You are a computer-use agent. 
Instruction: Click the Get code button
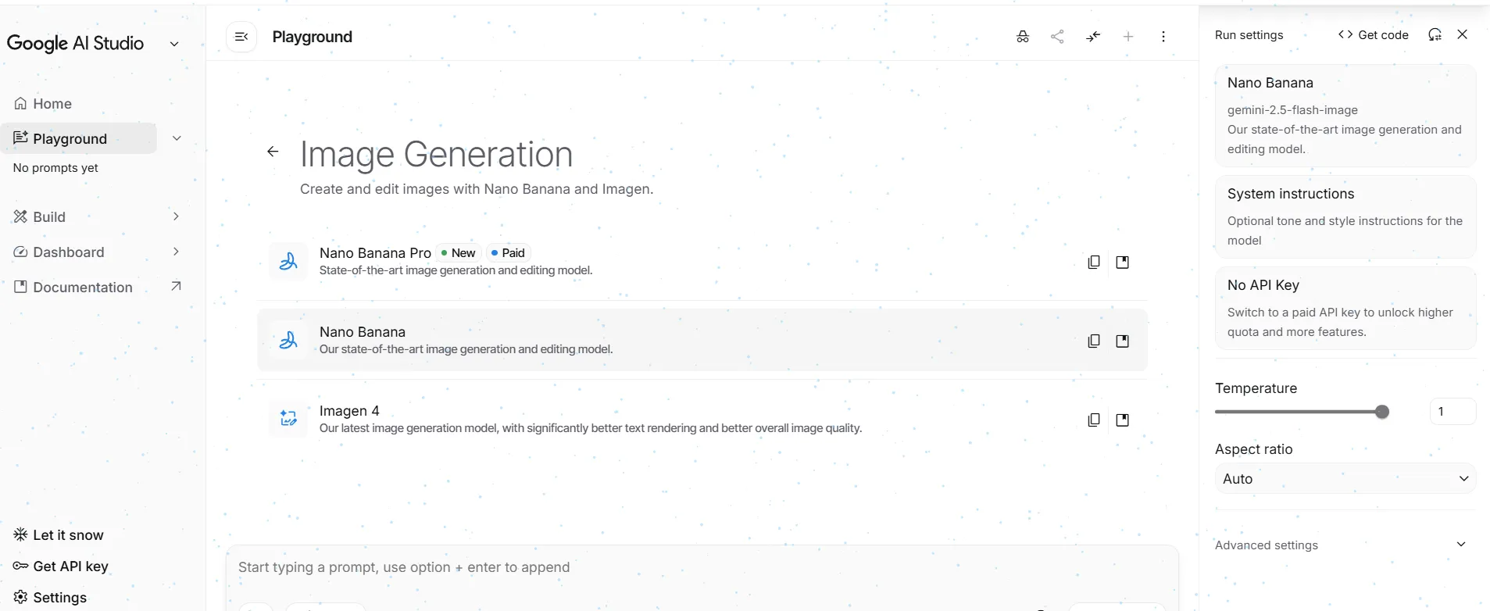(1373, 35)
